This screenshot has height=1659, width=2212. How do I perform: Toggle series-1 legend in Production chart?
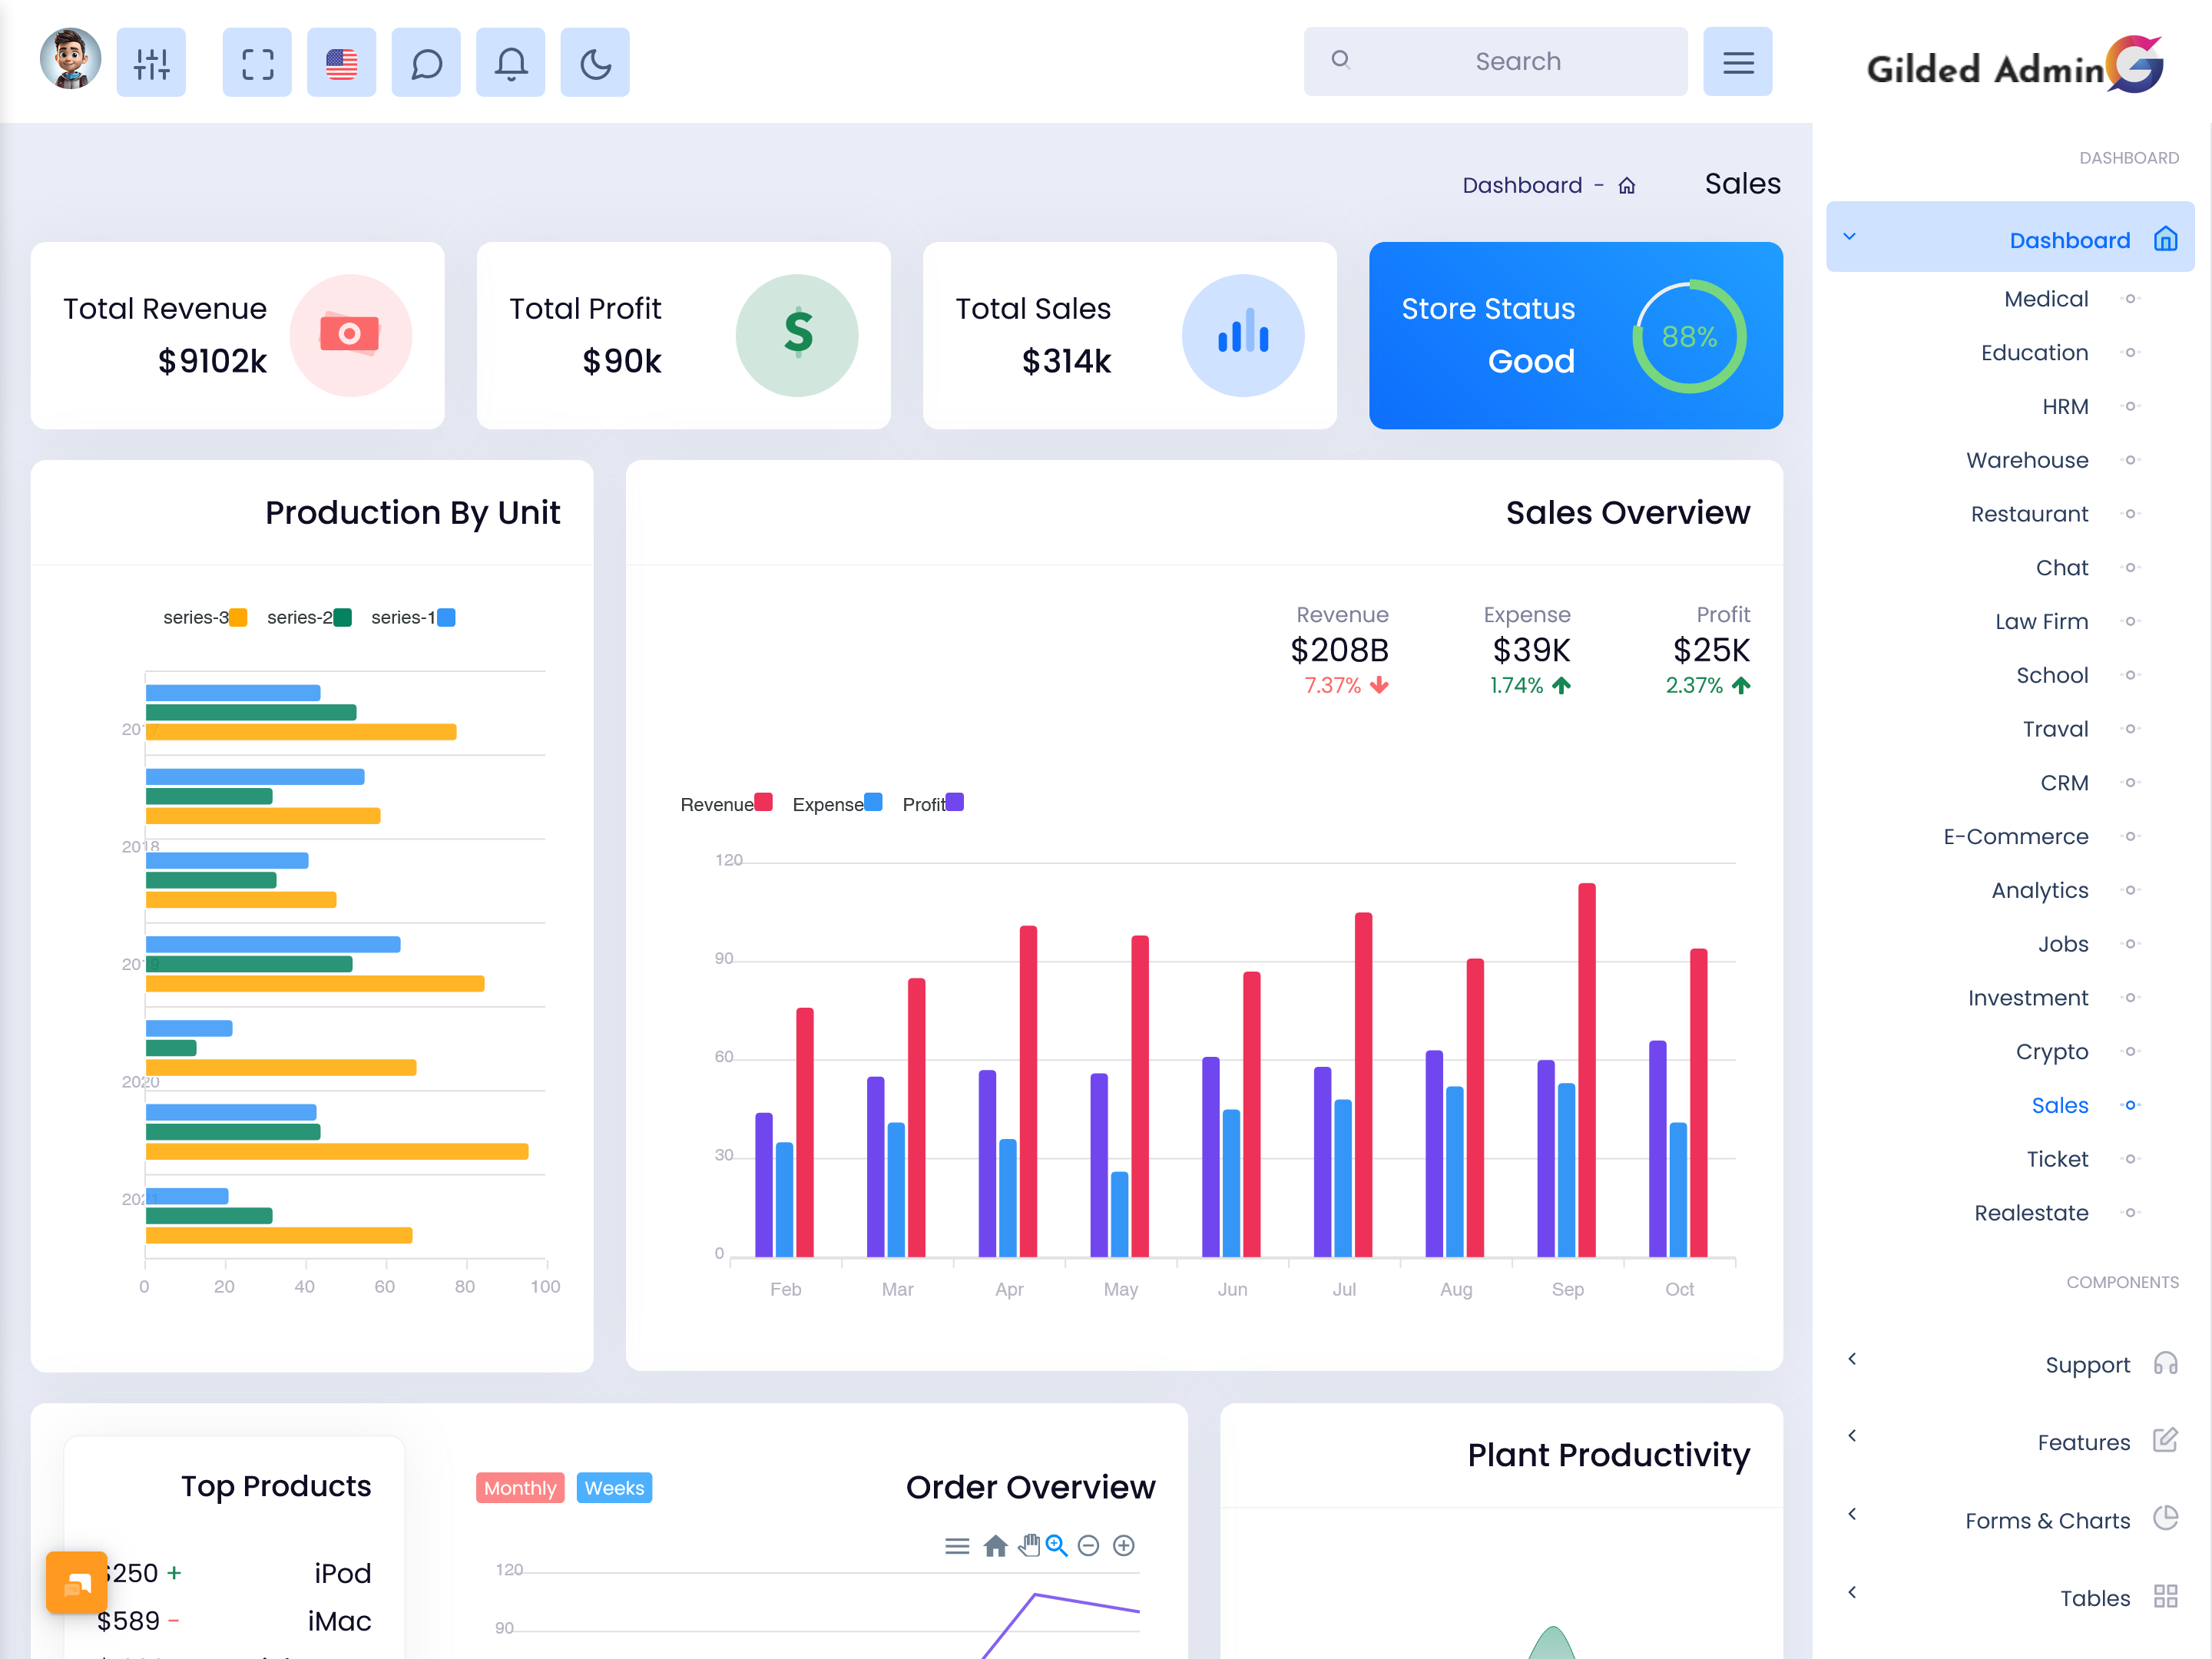click(x=413, y=618)
